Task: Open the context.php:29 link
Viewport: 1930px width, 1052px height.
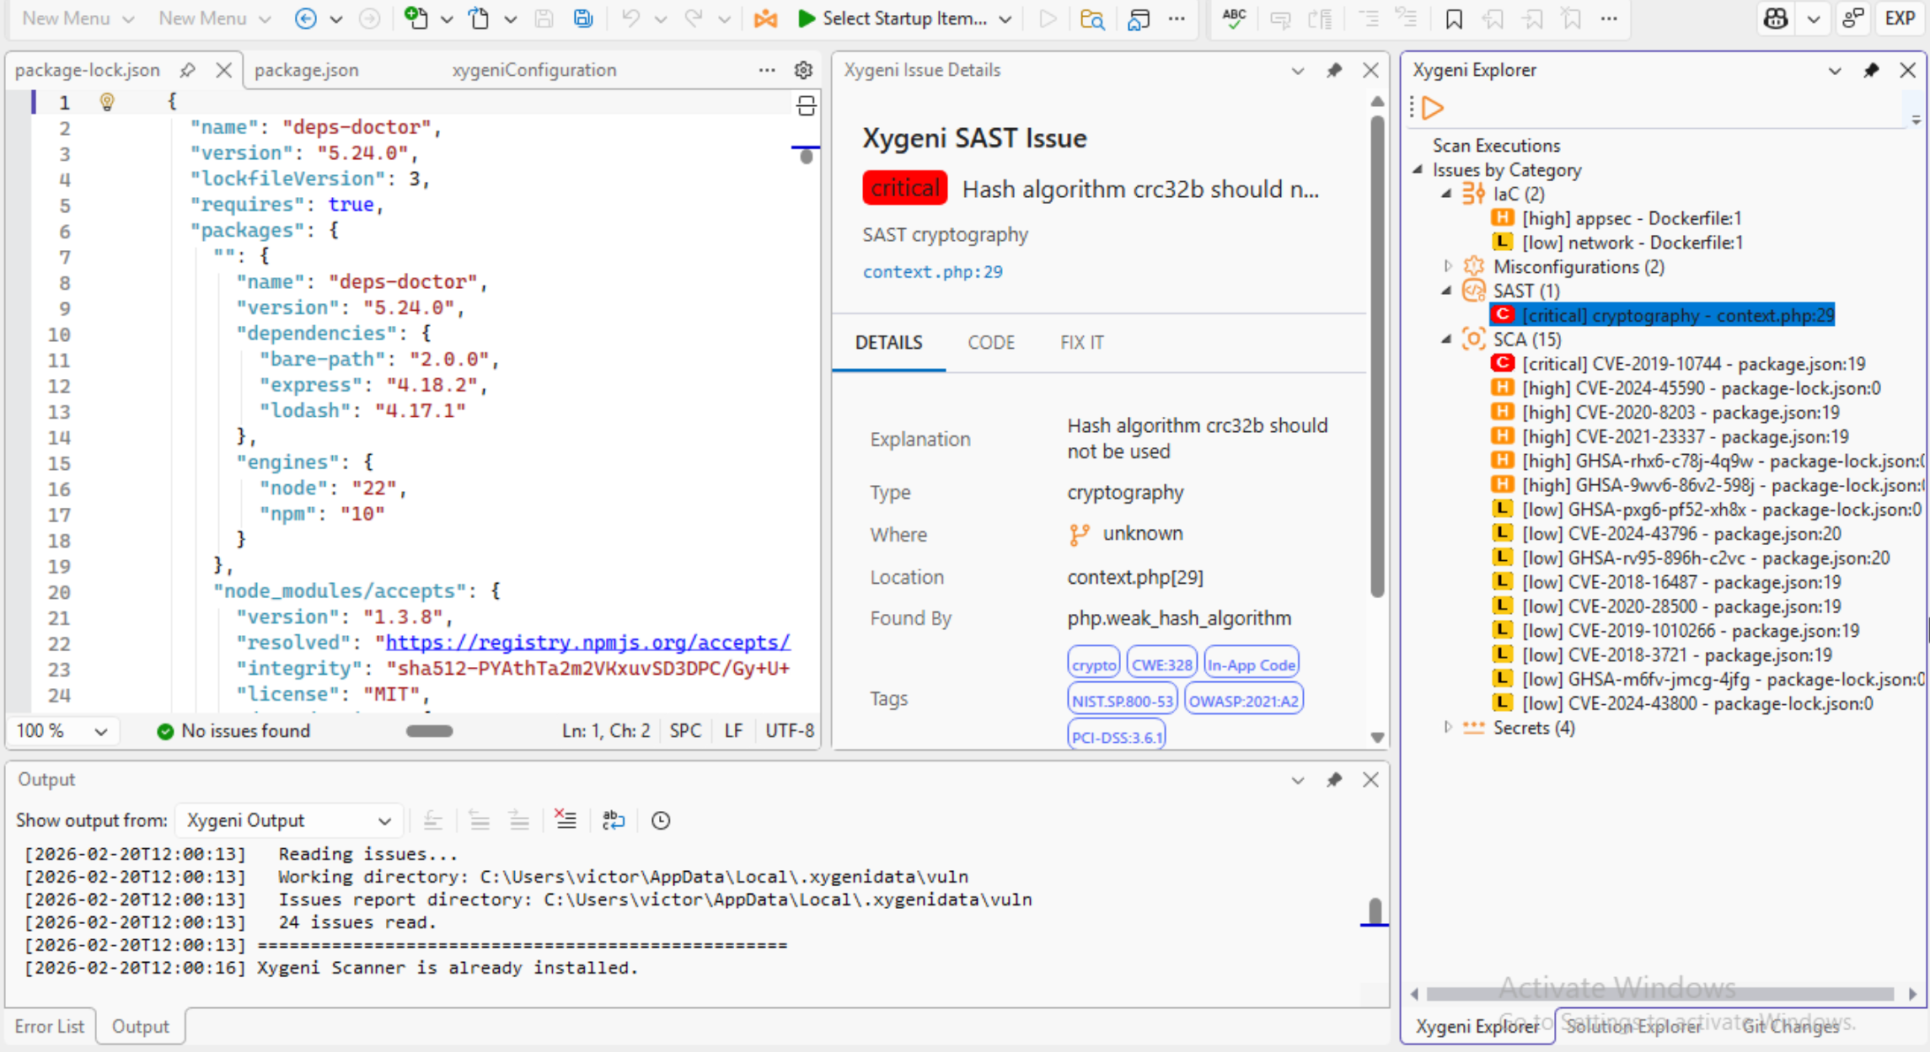Action: 932,271
